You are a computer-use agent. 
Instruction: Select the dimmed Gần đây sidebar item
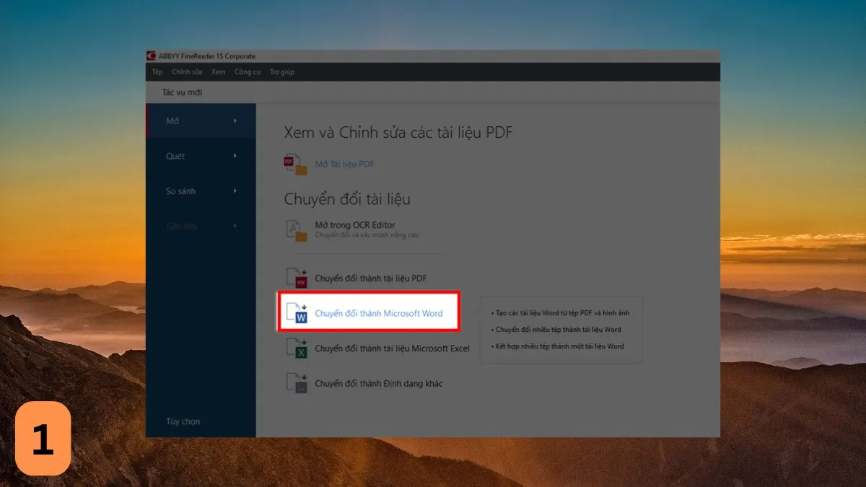(x=181, y=227)
